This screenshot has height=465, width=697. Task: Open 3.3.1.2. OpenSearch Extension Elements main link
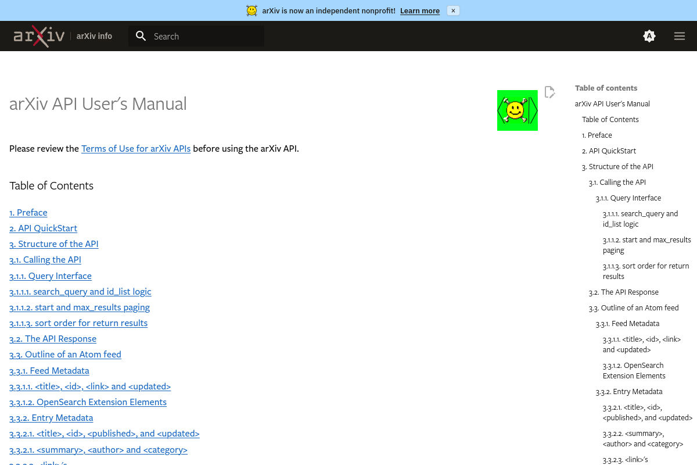pyautogui.click(x=88, y=402)
